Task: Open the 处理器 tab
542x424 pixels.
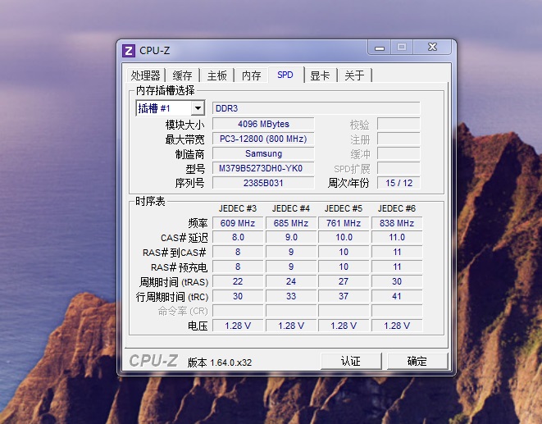Action: click(145, 75)
